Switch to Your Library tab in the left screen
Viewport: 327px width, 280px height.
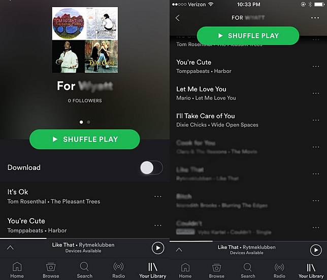[153, 270]
